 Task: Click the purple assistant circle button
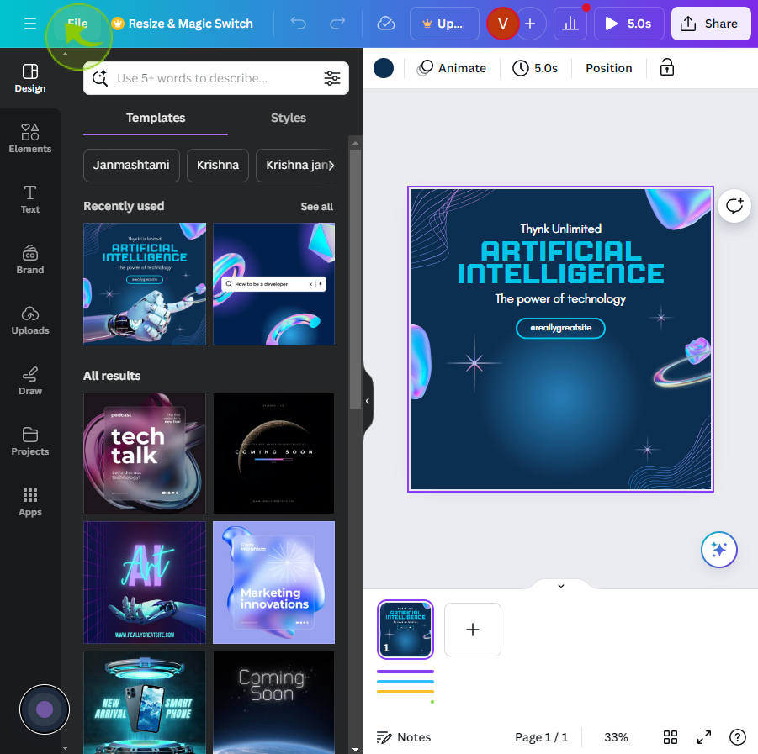(x=45, y=709)
